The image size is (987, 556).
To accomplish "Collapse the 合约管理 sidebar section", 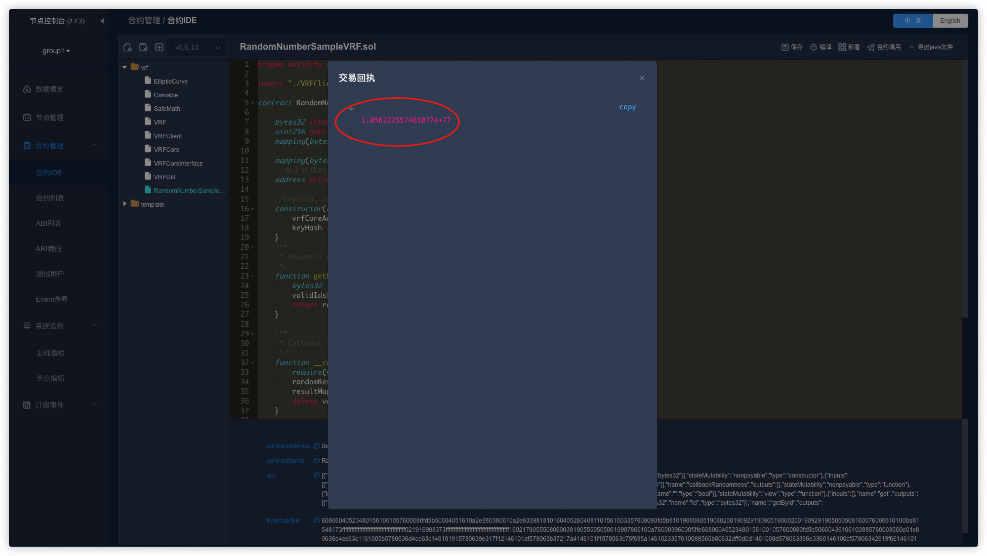I will (95, 145).
